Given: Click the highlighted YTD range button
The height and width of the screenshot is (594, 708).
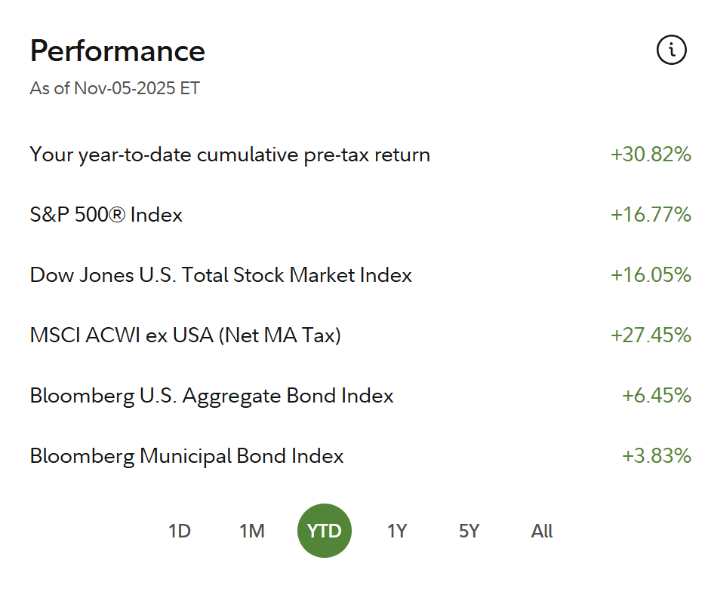Looking at the screenshot, I should 325,531.
